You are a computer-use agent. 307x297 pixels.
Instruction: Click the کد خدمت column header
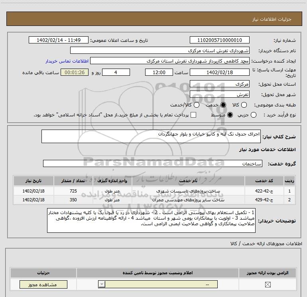[x=264, y=181]
